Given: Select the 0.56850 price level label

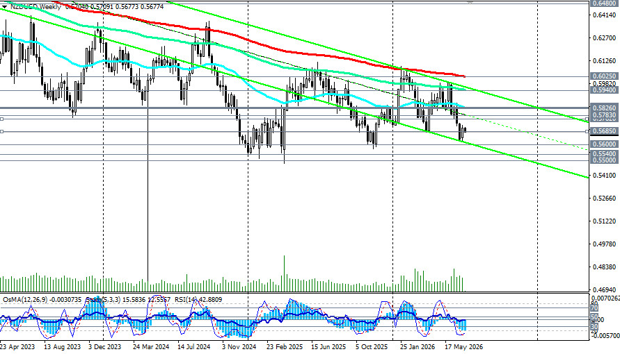Looking at the screenshot, I should point(604,131).
